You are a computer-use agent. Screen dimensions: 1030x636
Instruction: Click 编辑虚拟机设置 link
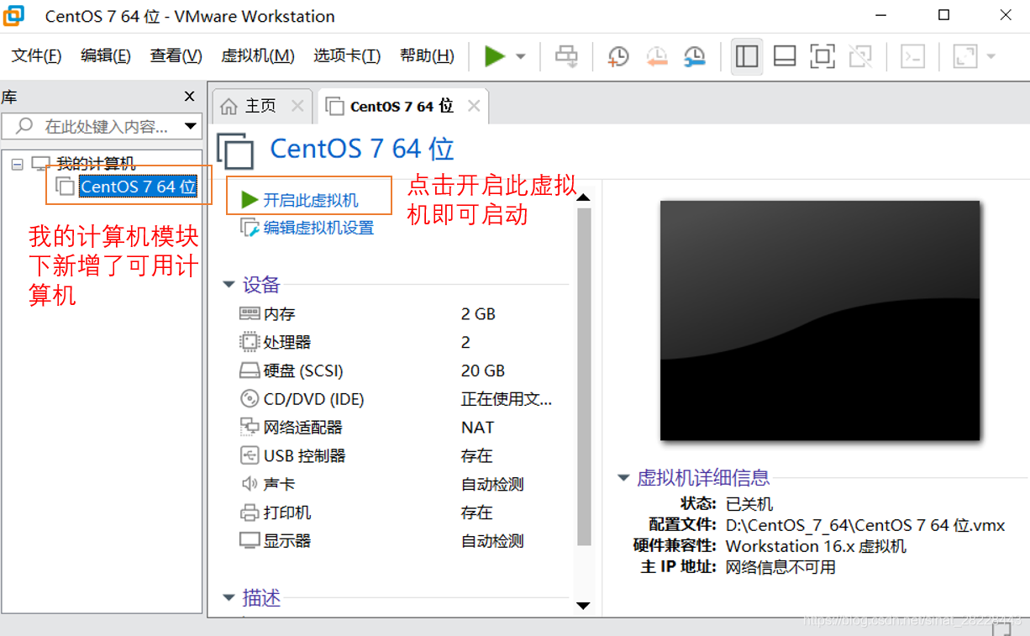318,228
